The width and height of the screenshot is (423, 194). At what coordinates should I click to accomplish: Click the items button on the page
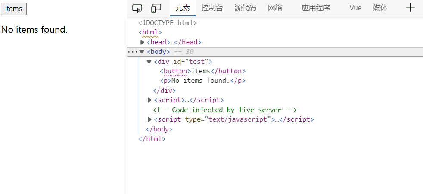pyautogui.click(x=14, y=9)
